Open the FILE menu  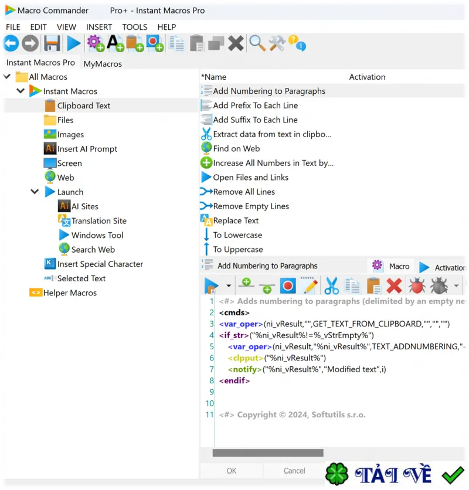tap(13, 27)
